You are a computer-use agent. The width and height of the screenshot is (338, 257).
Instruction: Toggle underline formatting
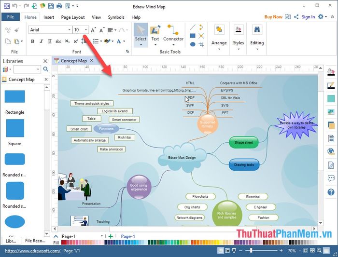pyautogui.click(x=50, y=41)
